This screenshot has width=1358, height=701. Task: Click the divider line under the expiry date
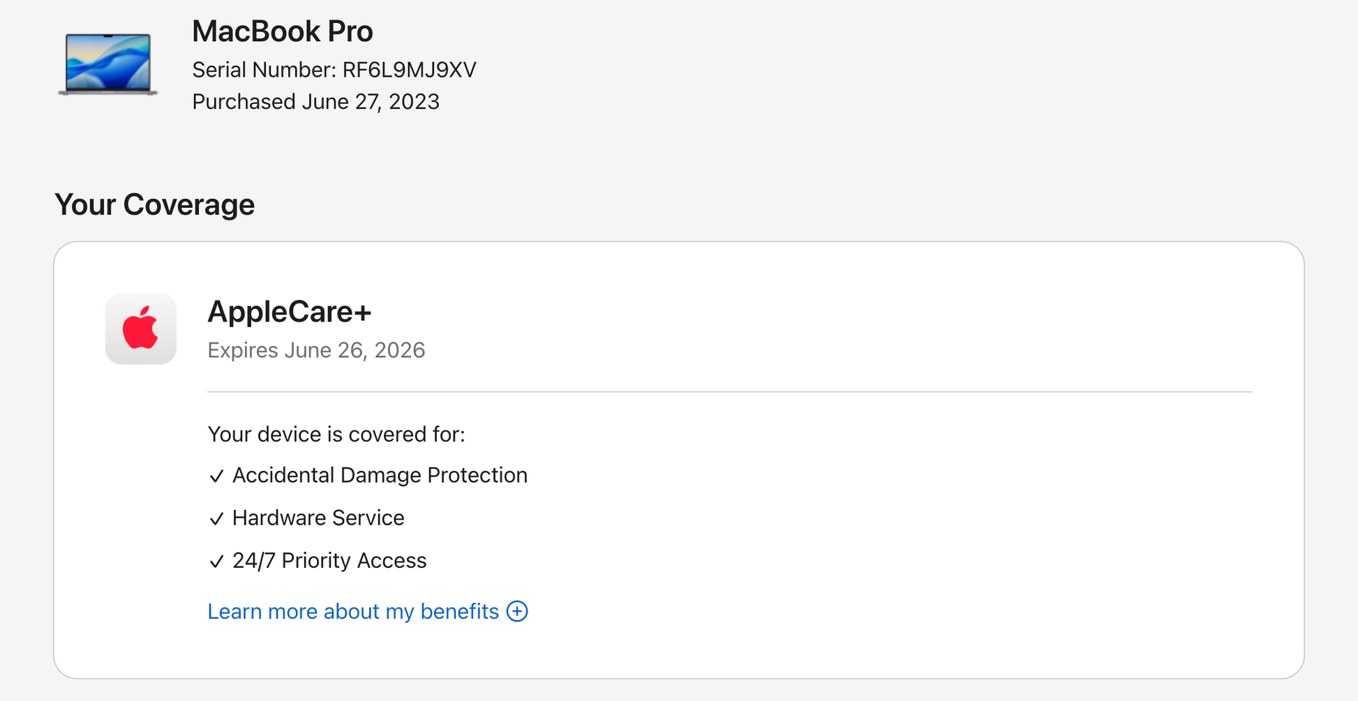tap(729, 392)
